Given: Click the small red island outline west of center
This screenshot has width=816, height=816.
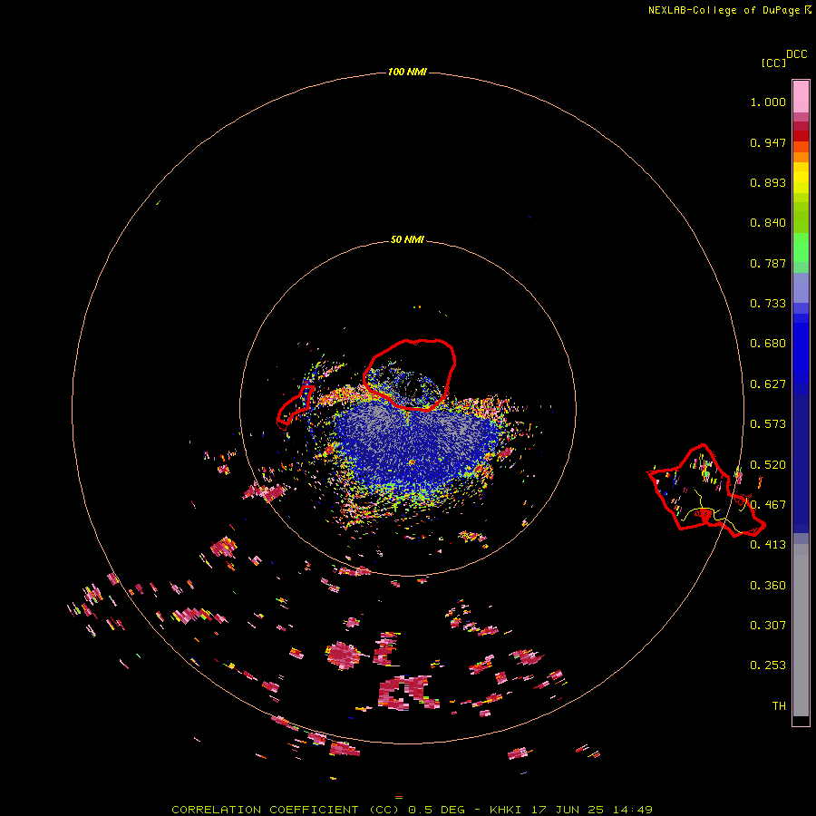Looking at the screenshot, I should pyautogui.click(x=295, y=407).
